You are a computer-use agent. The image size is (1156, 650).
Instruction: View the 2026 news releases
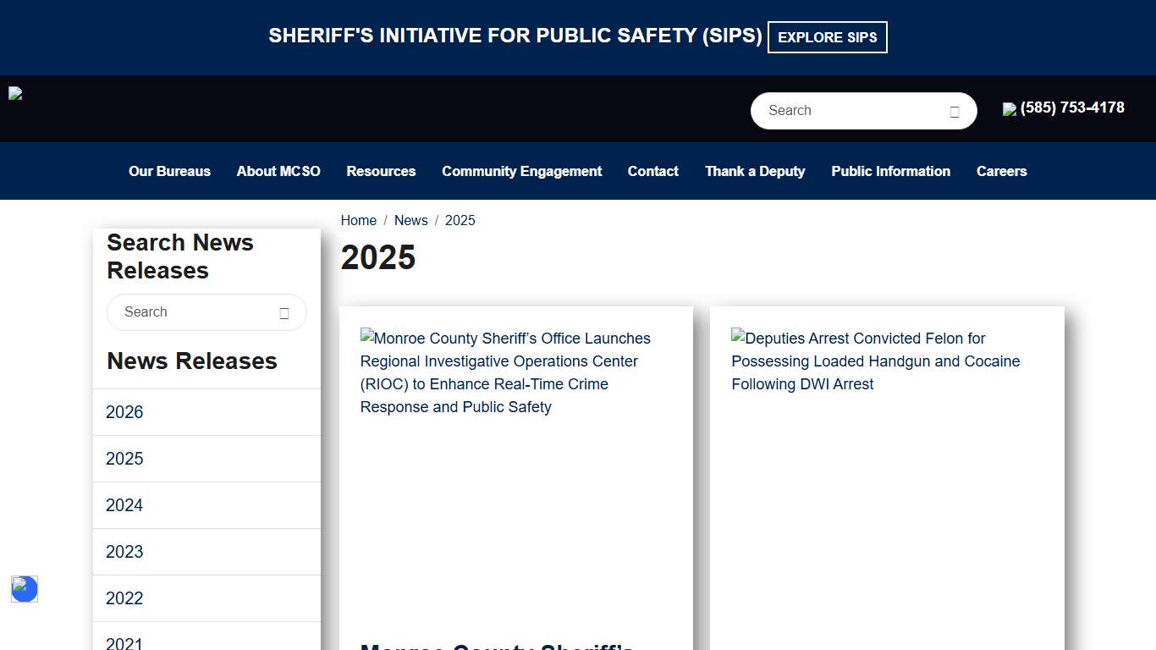124,412
